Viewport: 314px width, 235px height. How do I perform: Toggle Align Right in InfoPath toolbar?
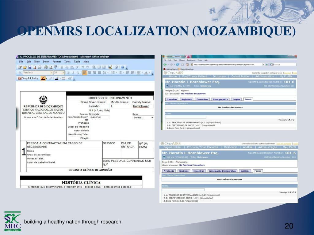pyautogui.click(x=94, y=73)
